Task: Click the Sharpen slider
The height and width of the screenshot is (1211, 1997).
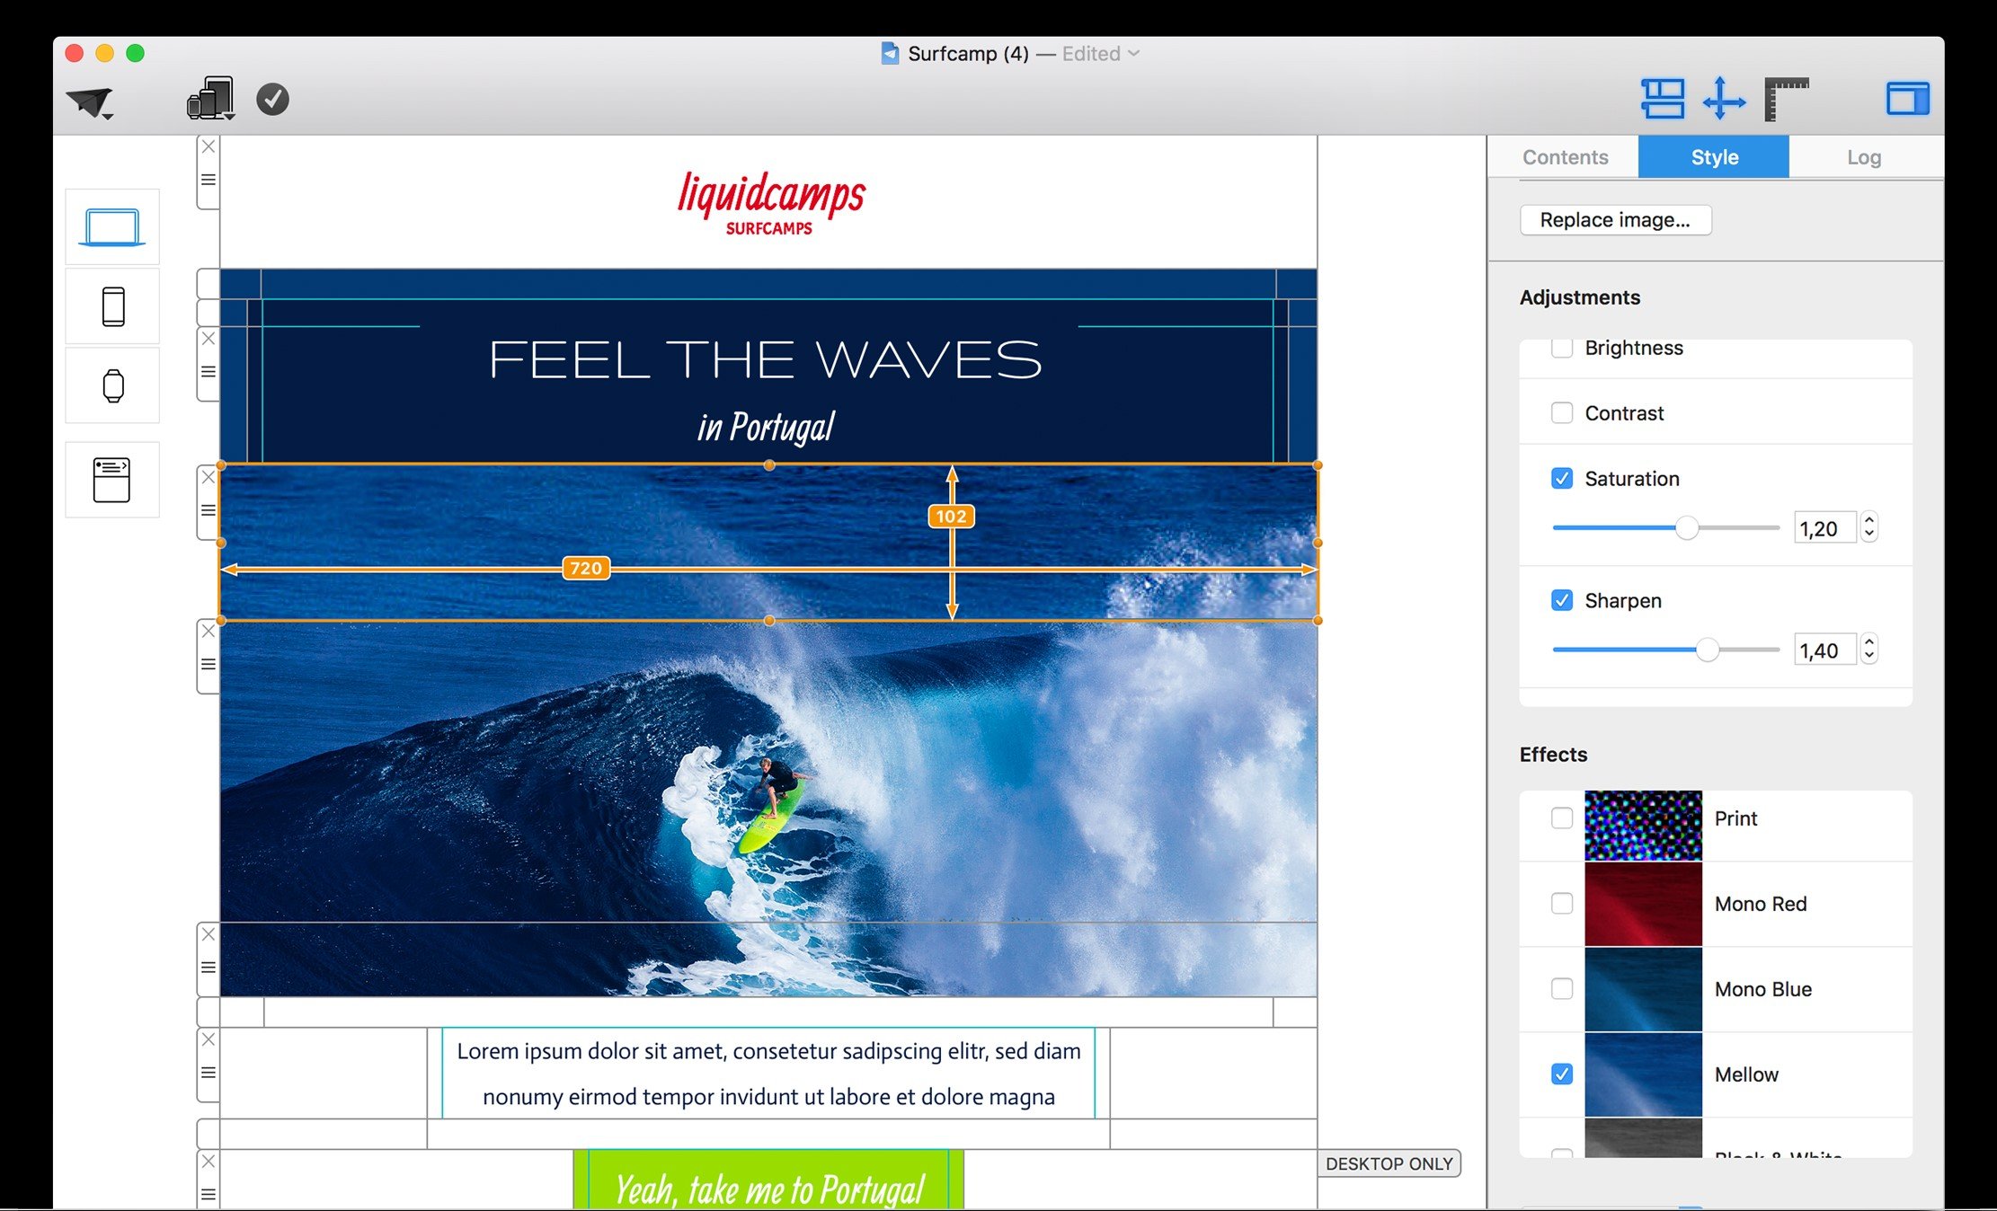Action: coord(1665,650)
